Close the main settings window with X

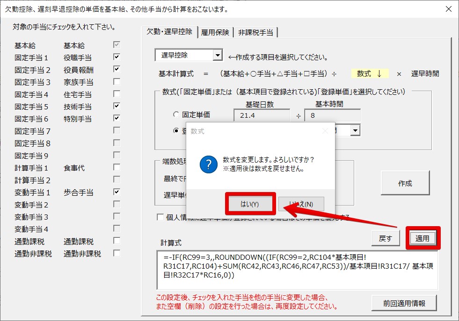pyautogui.click(x=449, y=9)
